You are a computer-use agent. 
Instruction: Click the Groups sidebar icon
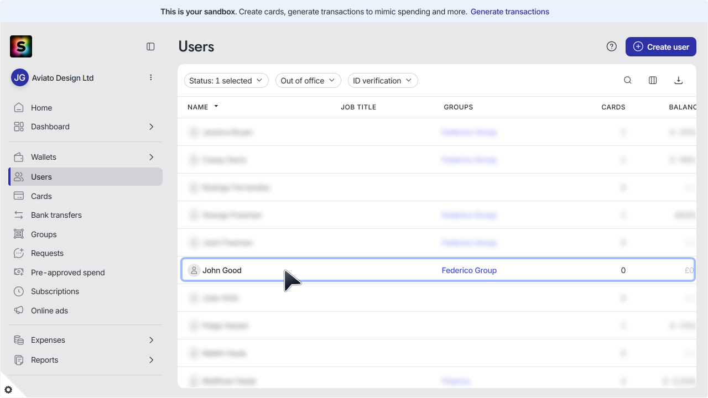pyautogui.click(x=19, y=234)
